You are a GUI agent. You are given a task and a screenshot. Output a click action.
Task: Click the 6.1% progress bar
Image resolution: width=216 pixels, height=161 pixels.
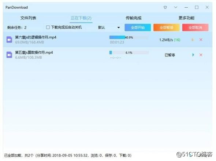coord(129,52)
